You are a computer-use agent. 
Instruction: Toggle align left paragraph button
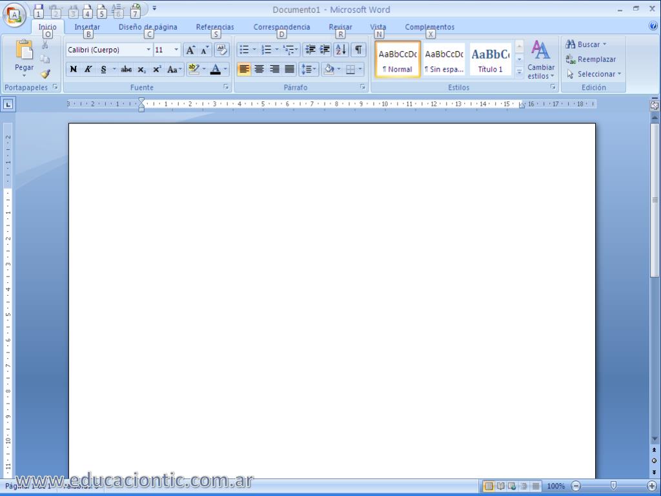click(x=244, y=69)
